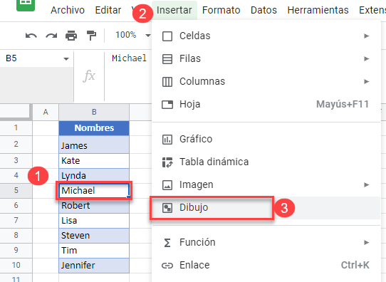Select the column B header
The width and height of the screenshot is (386, 282).
[94, 113]
